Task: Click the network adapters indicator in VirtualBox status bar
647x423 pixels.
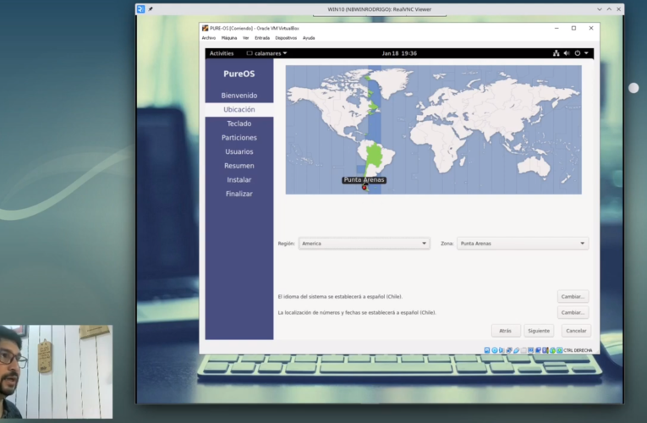Action: (509, 350)
